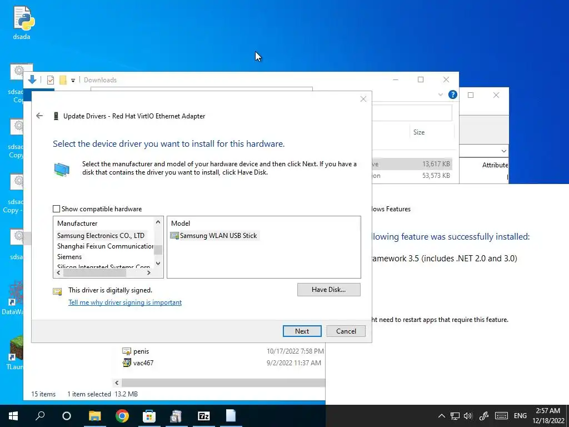Open touch keyboard tray icon
This screenshot has height=427, width=569.
coord(501,416)
